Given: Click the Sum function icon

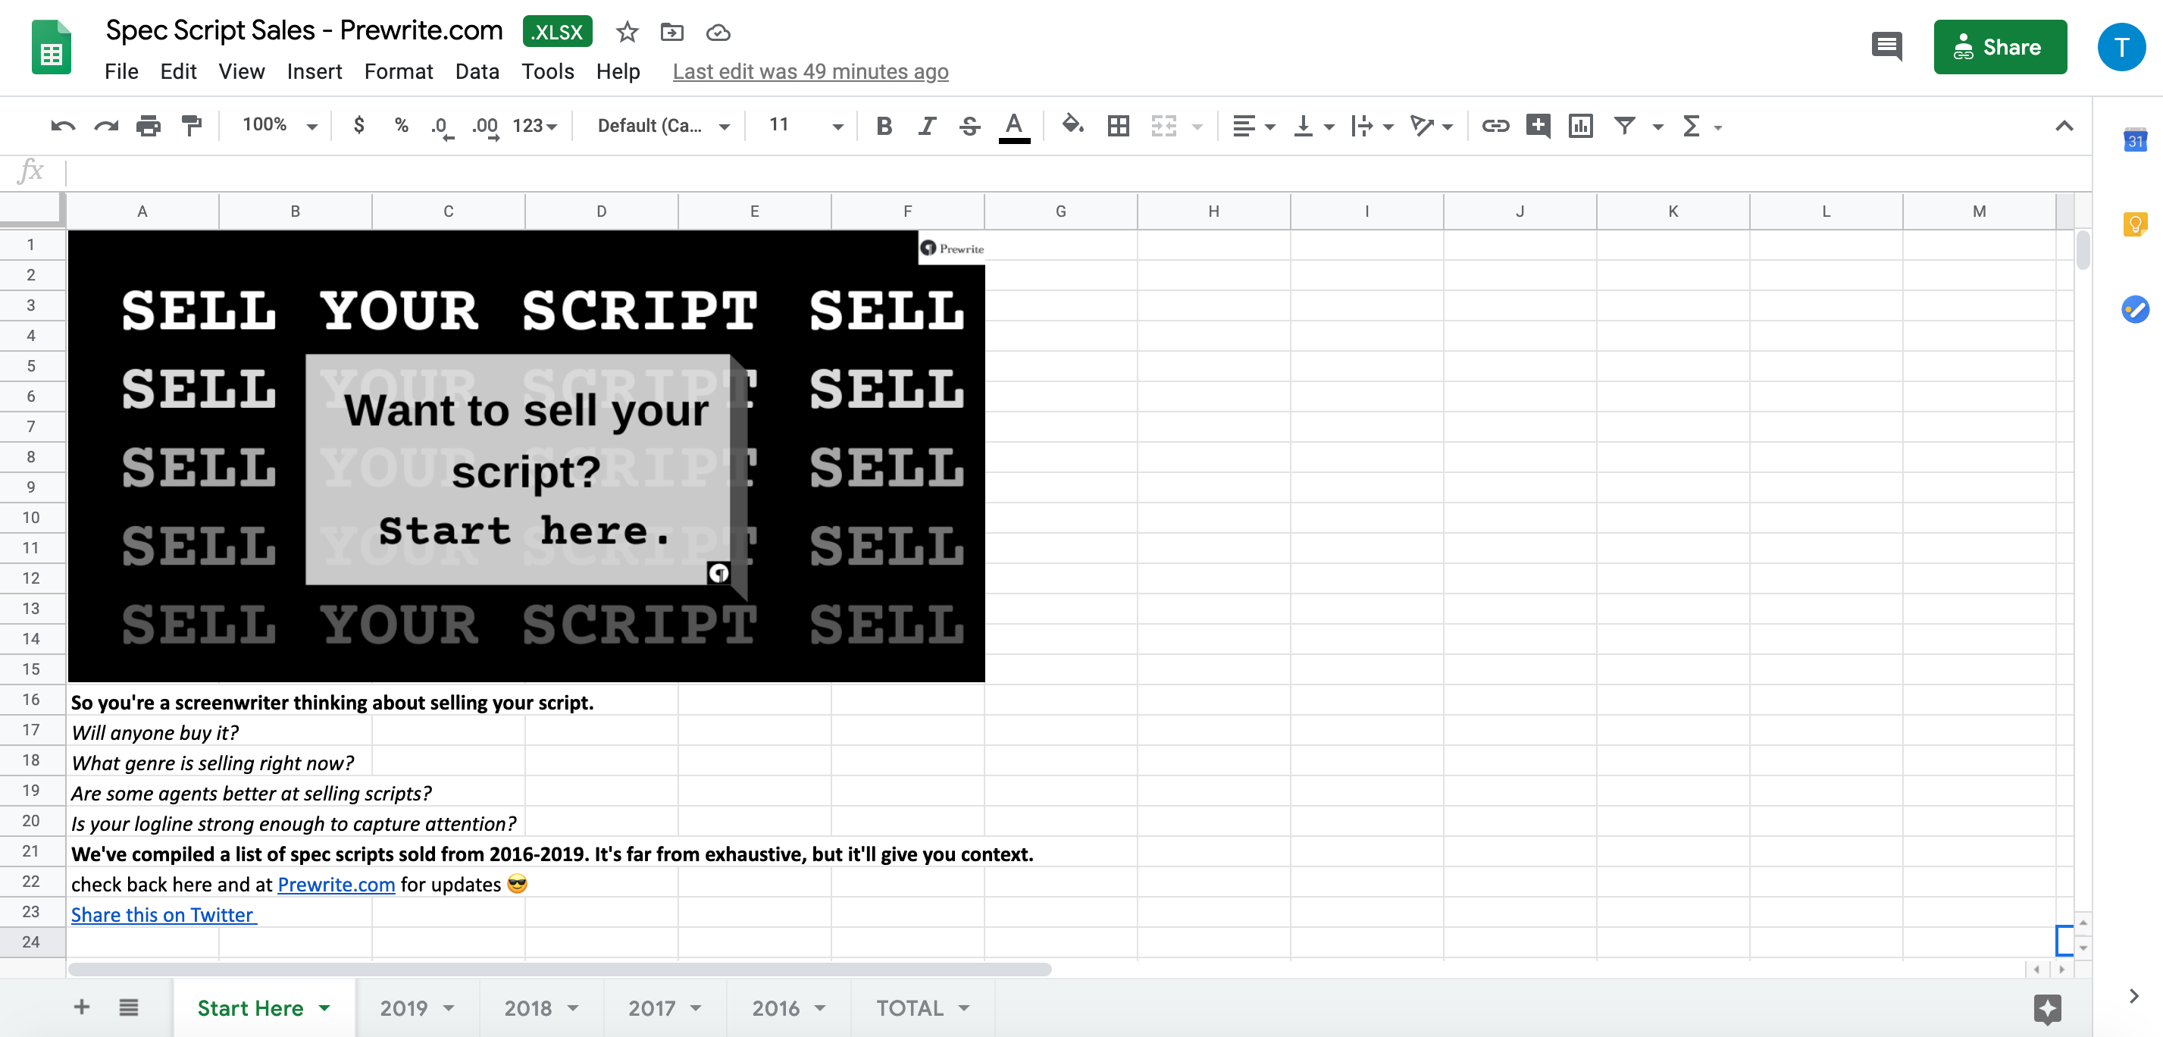Looking at the screenshot, I should pos(1692,126).
